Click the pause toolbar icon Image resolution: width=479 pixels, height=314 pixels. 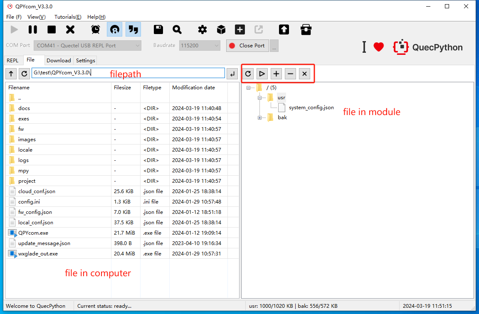[33, 29]
